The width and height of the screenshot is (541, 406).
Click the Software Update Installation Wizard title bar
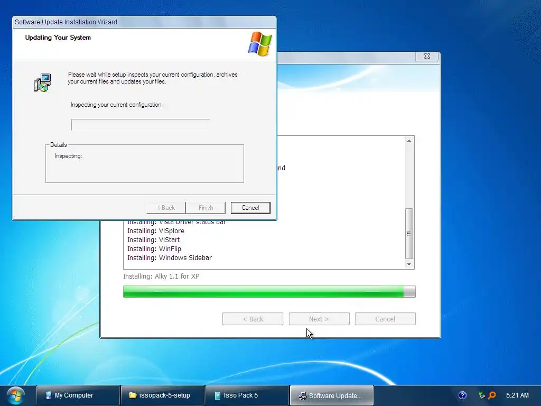click(144, 22)
